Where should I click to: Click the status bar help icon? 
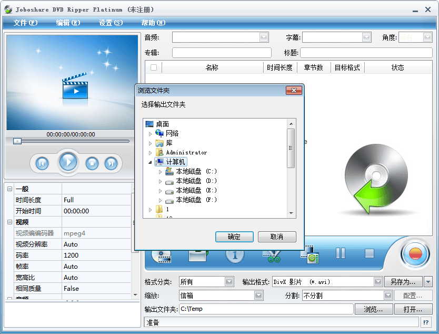click(426, 322)
